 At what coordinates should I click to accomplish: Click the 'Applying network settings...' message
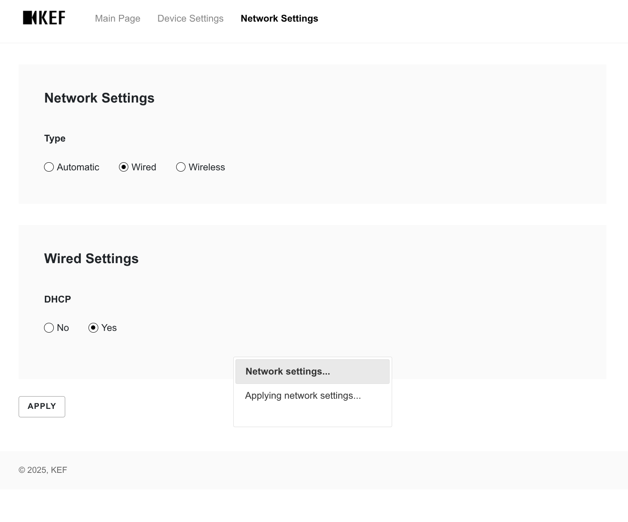pyautogui.click(x=303, y=396)
